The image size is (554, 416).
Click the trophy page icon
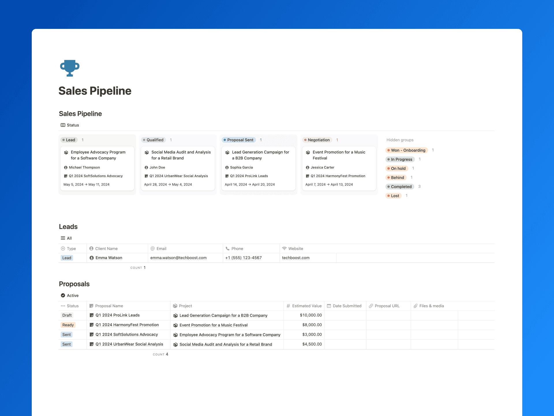[x=70, y=68]
